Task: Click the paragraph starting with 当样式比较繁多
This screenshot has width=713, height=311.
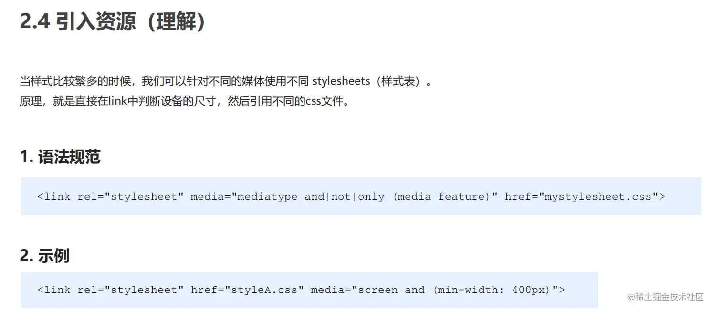Action: pos(226,81)
